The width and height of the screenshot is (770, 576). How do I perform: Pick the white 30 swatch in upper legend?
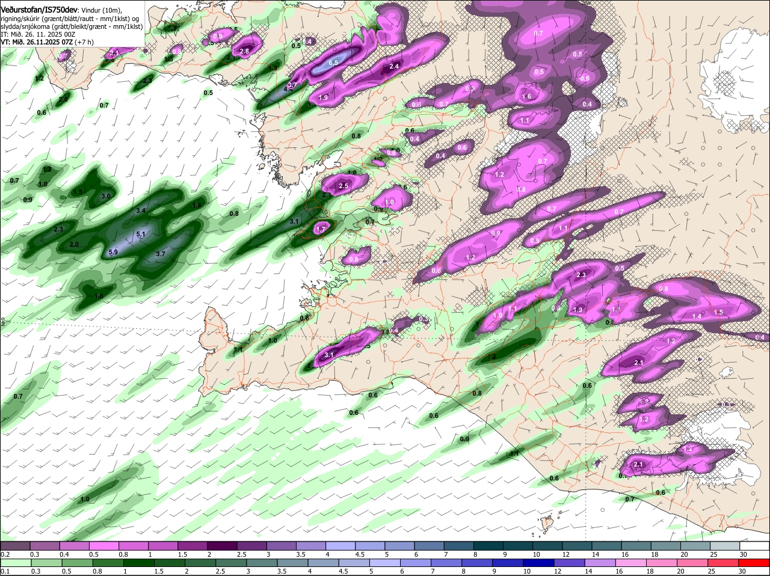[x=754, y=545]
